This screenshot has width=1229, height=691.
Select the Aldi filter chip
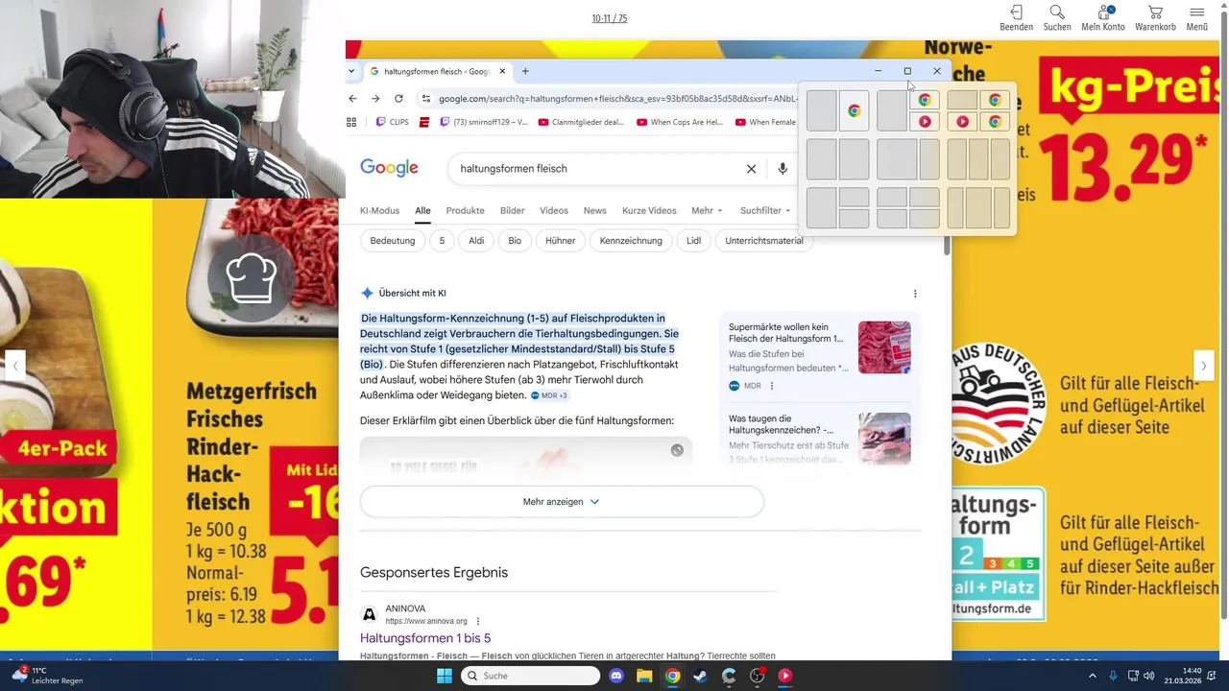point(476,241)
